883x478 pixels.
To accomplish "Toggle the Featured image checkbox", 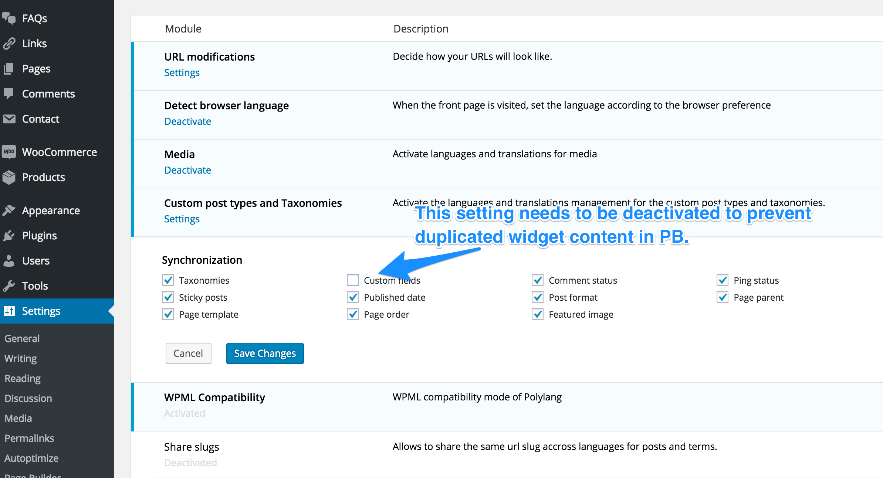I will 538,314.
